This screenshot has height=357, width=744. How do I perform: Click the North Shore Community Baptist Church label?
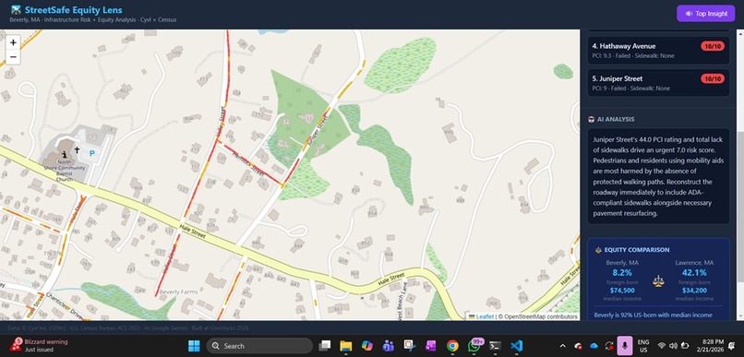coord(64,171)
